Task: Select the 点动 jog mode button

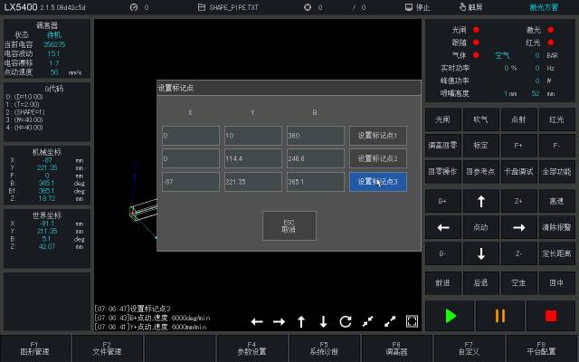Action: click(480, 227)
